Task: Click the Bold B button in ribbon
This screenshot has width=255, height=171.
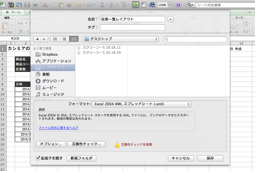Action: tap(21, 31)
